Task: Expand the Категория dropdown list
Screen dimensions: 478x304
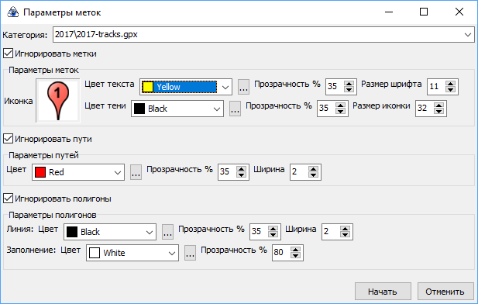Action: tap(468, 34)
